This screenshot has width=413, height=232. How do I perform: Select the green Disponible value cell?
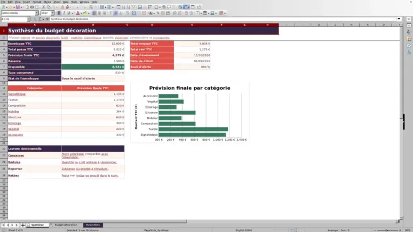(x=92, y=67)
